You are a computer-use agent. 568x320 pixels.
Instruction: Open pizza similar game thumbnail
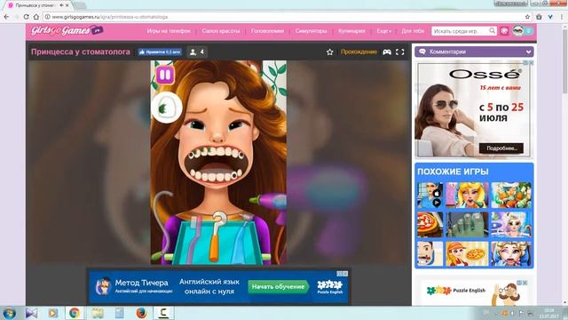[430, 225]
